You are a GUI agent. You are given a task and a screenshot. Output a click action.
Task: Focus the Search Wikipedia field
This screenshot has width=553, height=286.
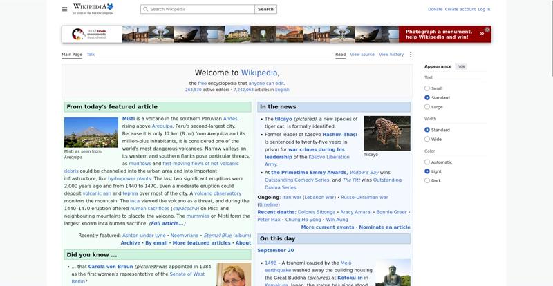click(x=198, y=9)
